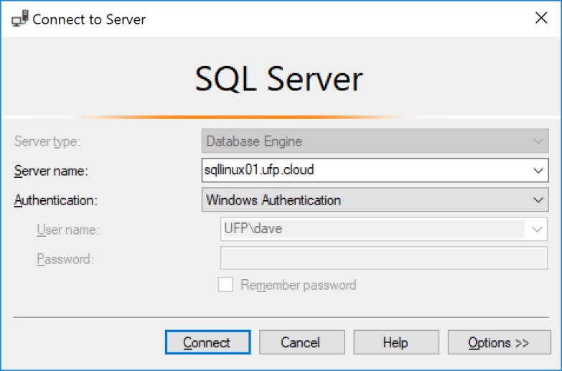Click the Authentication label
This screenshot has width=562, height=371.
point(55,200)
